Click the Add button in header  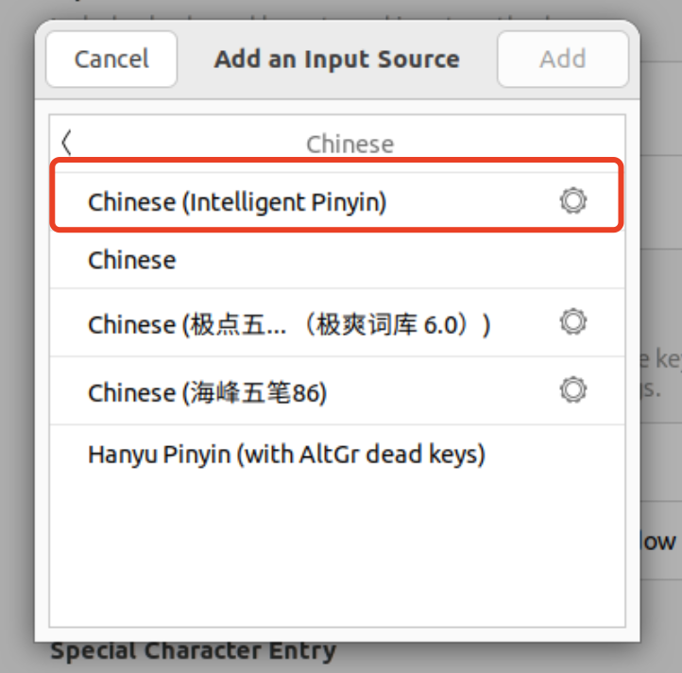click(562, 59)
